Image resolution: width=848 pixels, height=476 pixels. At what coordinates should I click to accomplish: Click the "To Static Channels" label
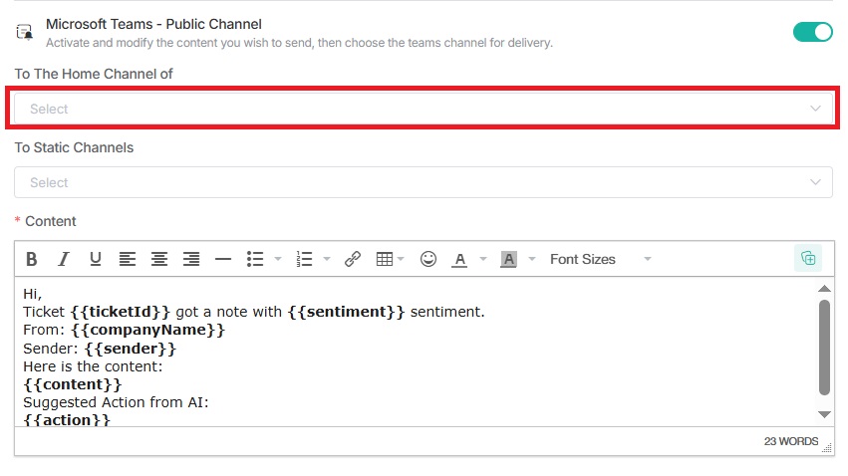(x=74, y=147)
